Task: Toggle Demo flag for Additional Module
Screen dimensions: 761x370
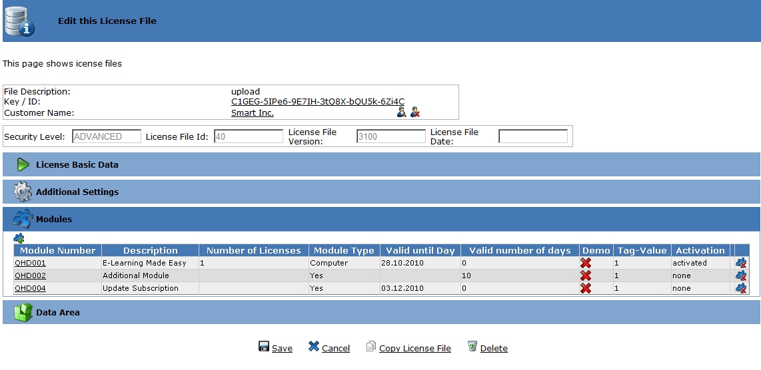Action: tap(586, 276)
